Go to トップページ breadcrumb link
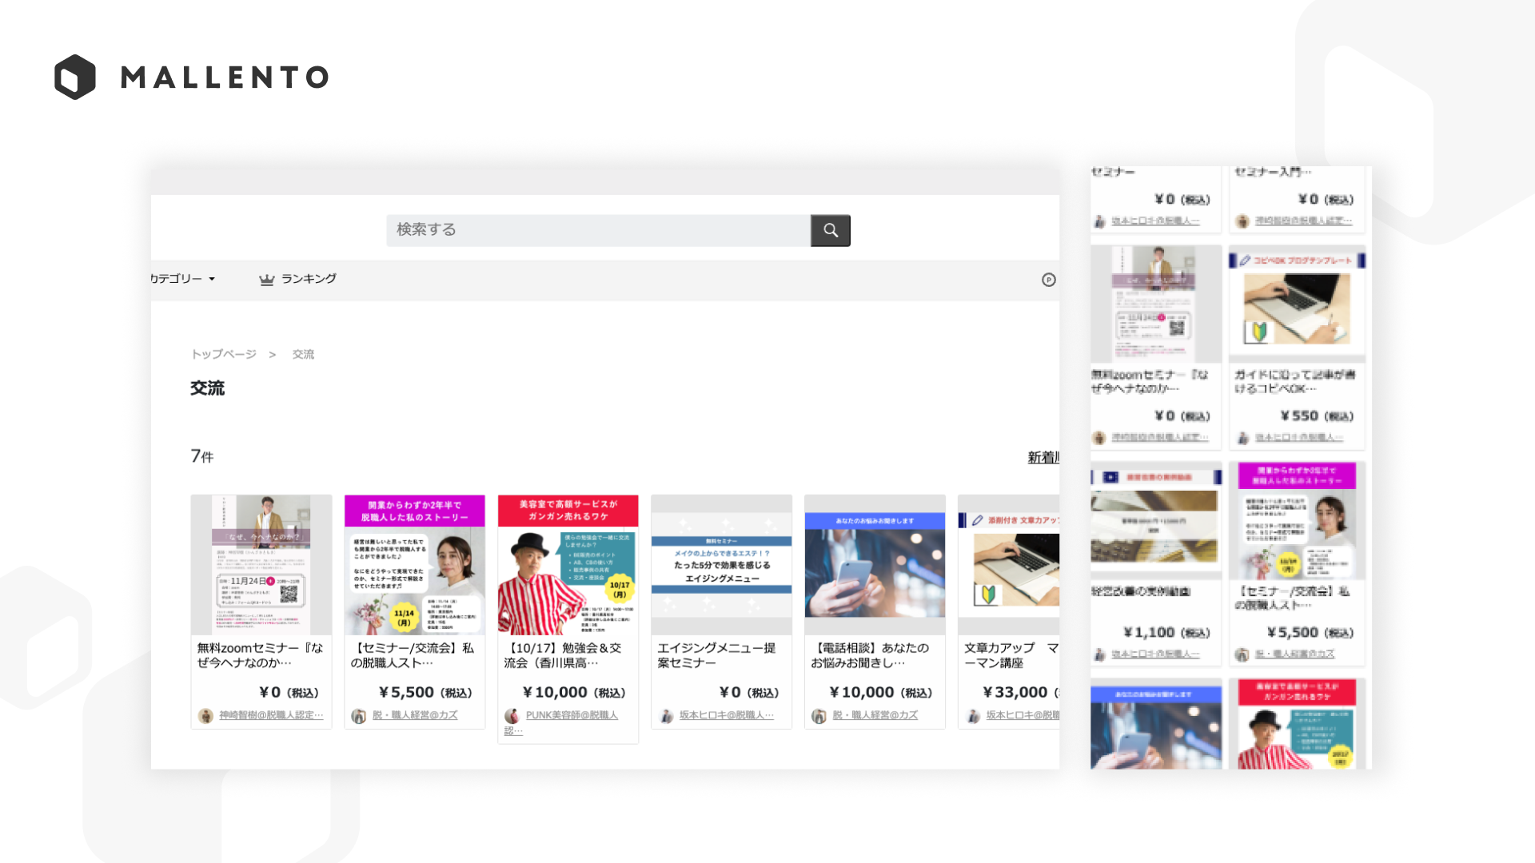Image resolution: width=1535 pixels, height=863 pixels. 224,354
